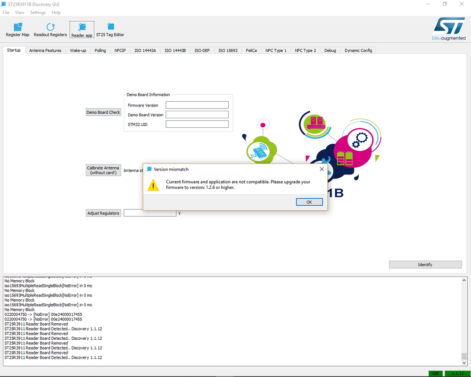Screen dimensions: 471x377
Task: Click the ST25R3911B Discovery GUI title icon
Action: coord(4,4)
